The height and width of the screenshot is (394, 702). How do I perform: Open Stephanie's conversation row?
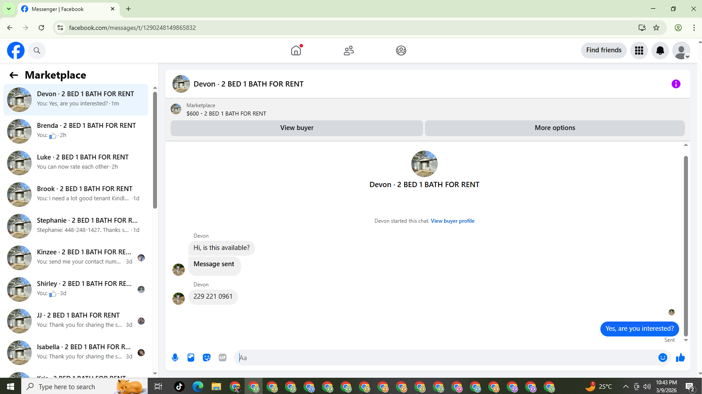click(76, 226)
